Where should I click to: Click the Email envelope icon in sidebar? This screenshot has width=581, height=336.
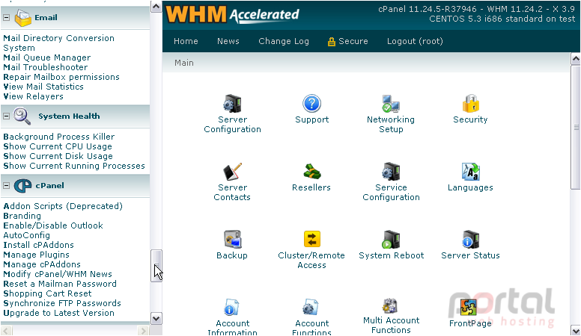coord(23,17)
